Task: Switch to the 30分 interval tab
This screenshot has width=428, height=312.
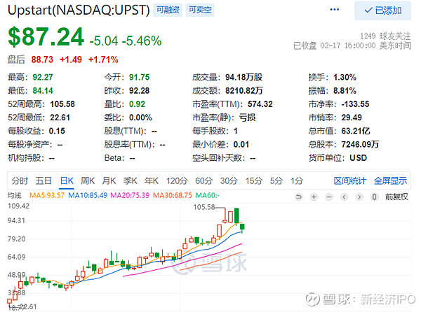Action: [229, 180]
